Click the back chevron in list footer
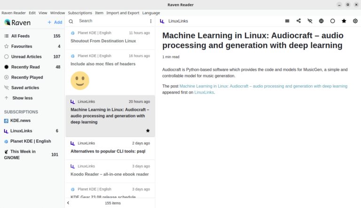Screen dimensions: 361x208 (x=68, y=203)
